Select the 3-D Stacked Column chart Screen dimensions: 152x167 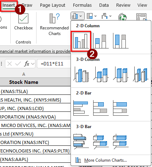pyautogui.click(x=101, y=74)
